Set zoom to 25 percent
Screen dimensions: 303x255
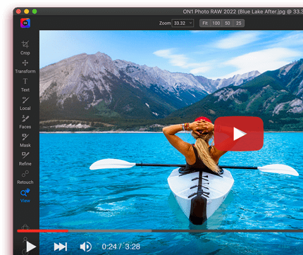239,23
